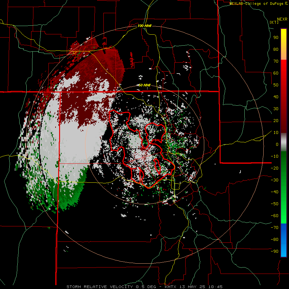Click the blue -80 kt color band
This screenshot has height=289, width=289.
(284, 240)
